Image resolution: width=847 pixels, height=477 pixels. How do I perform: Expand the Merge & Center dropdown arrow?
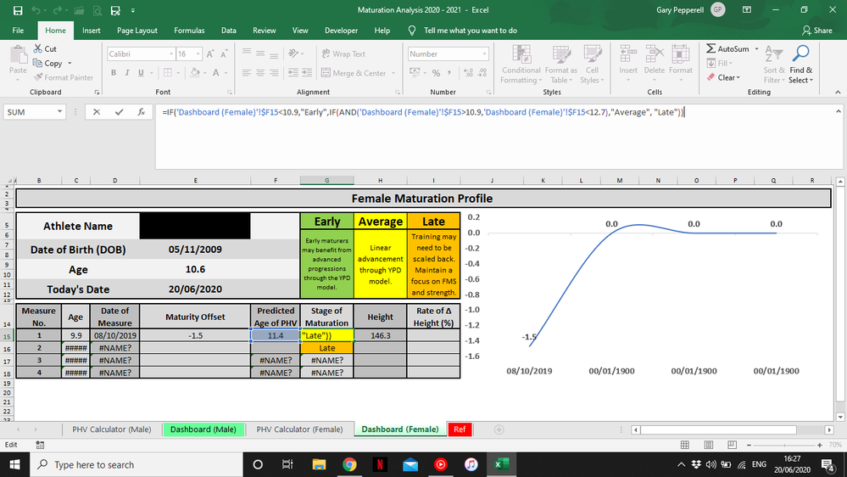point(393,73)
